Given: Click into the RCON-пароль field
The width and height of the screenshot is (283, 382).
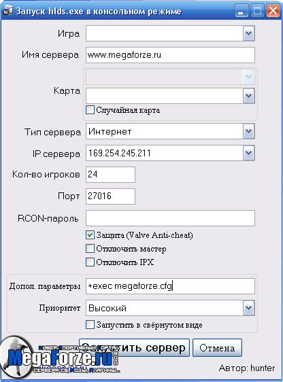Looking at the screenshot, I should pyautogui.click(x=170, y=218).
